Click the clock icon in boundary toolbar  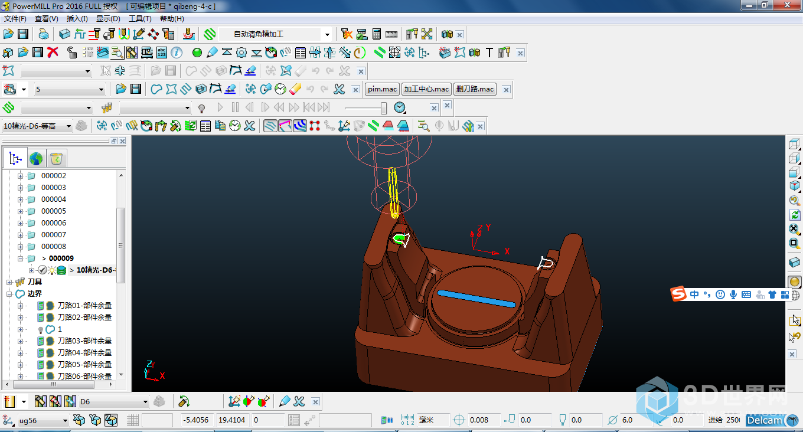coord(280,89)
